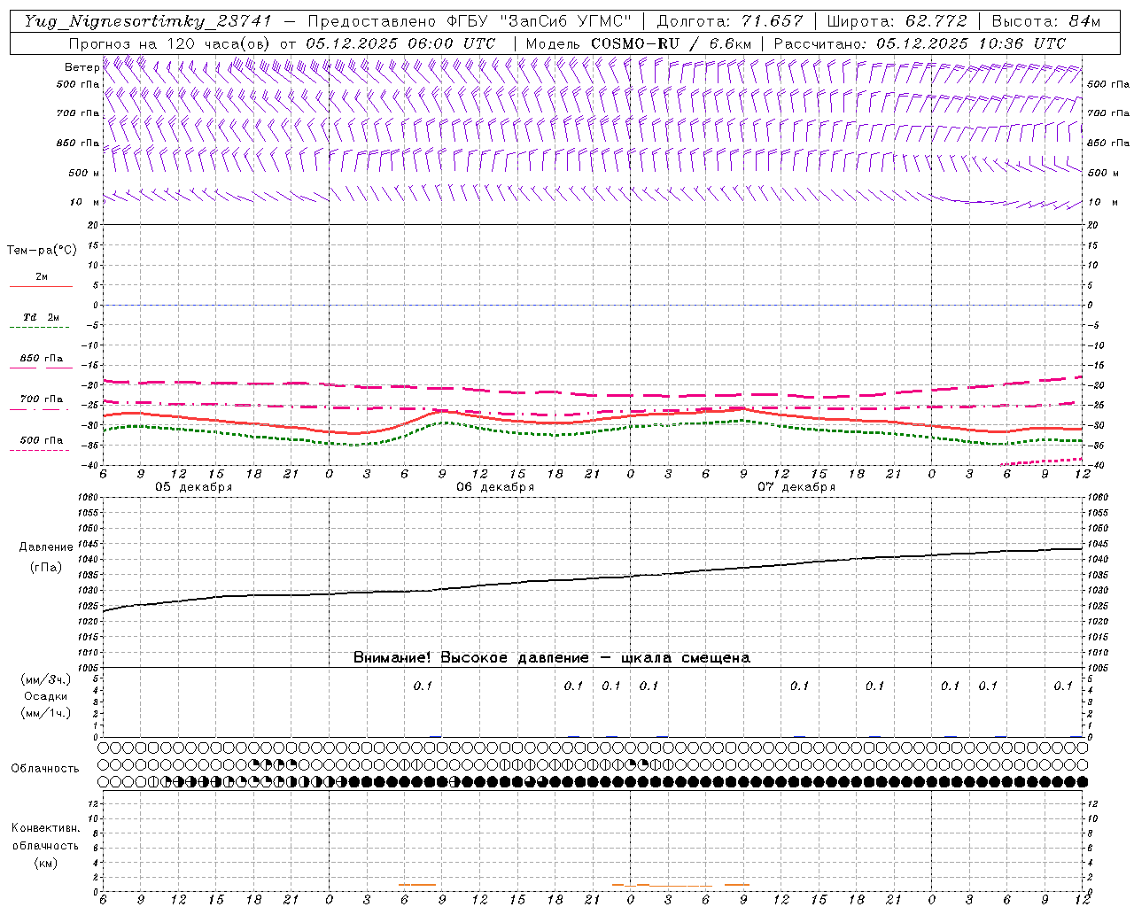This screenshot has width=1134, height=907.
Task: Click the forecast start time 05.12.2025 06:00 UTC
Action: click(x=400, y=43)
